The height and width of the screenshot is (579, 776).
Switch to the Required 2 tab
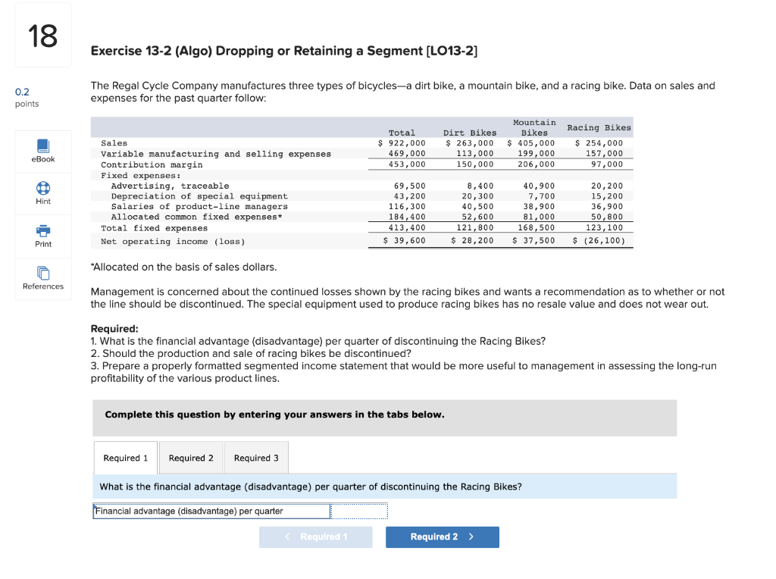[x=190, y=457]
